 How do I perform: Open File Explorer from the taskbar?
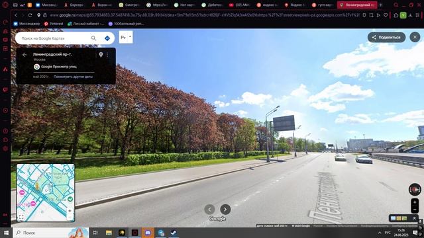(109, 233)
